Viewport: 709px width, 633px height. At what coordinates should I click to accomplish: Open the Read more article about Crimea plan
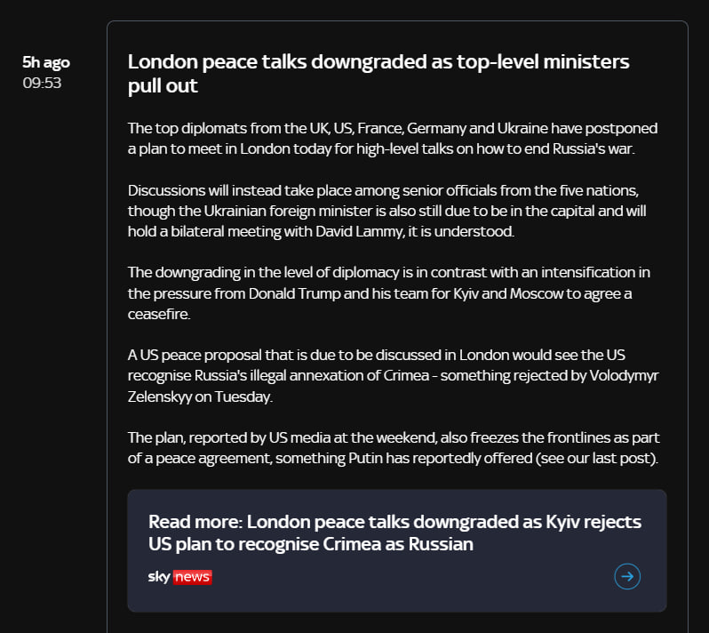point(394,533)
